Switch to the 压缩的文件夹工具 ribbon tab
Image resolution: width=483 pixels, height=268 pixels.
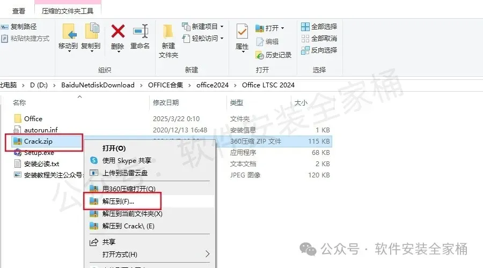[x=68, y=11]
